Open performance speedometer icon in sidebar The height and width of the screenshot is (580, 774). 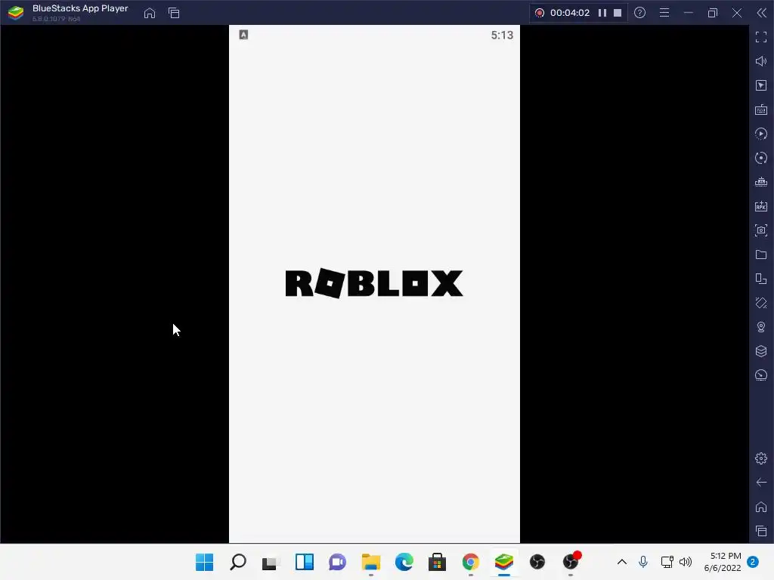[x=761, y=375]
